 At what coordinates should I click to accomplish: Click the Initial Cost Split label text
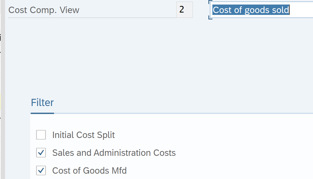pos(83,135)
